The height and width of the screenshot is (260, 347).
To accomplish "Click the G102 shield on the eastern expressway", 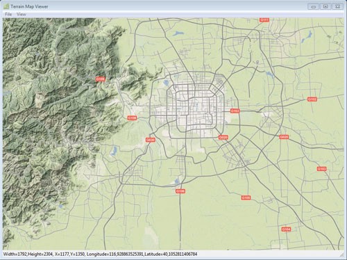I will (x=312, y=99).
